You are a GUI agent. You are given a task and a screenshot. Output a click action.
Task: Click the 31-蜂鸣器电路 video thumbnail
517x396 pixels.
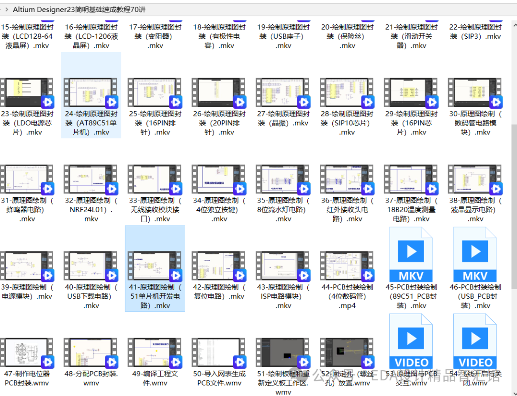(27, 180)
